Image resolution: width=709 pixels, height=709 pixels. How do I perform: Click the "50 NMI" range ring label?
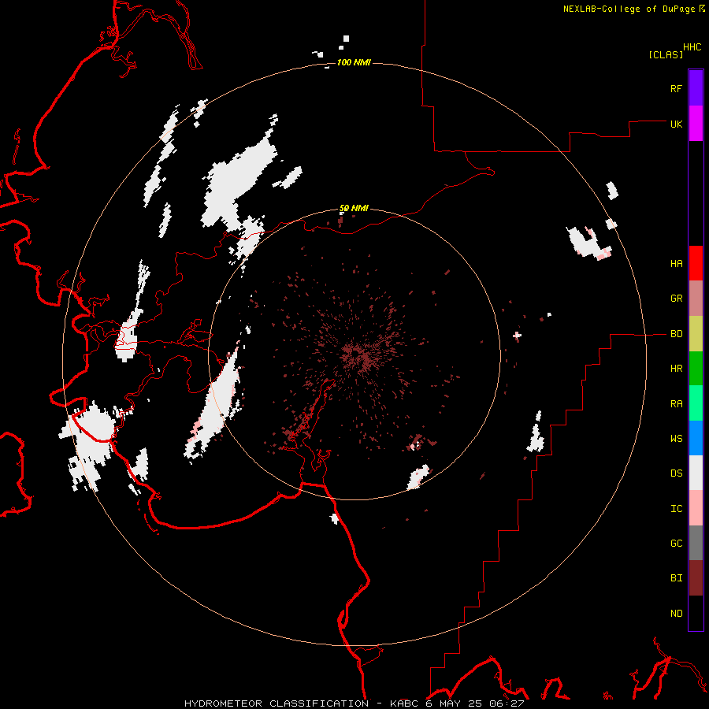coord(354,208)
